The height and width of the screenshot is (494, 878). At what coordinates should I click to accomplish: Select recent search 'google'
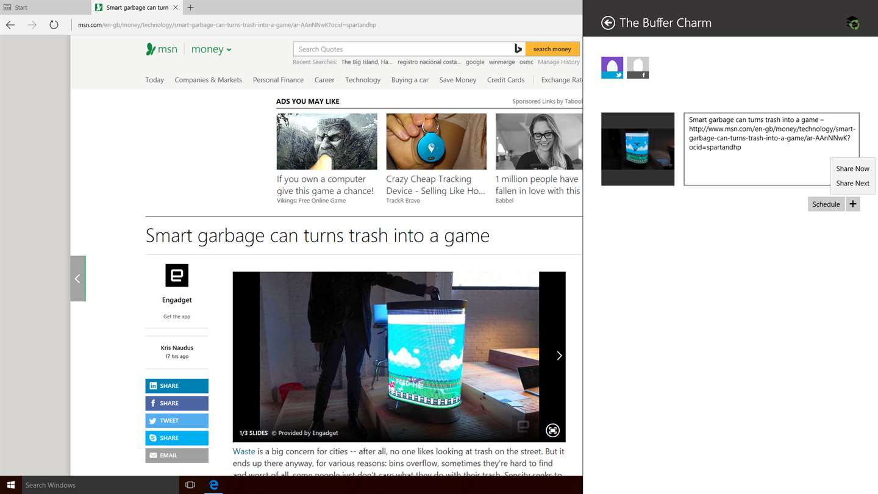click(475, 62)
